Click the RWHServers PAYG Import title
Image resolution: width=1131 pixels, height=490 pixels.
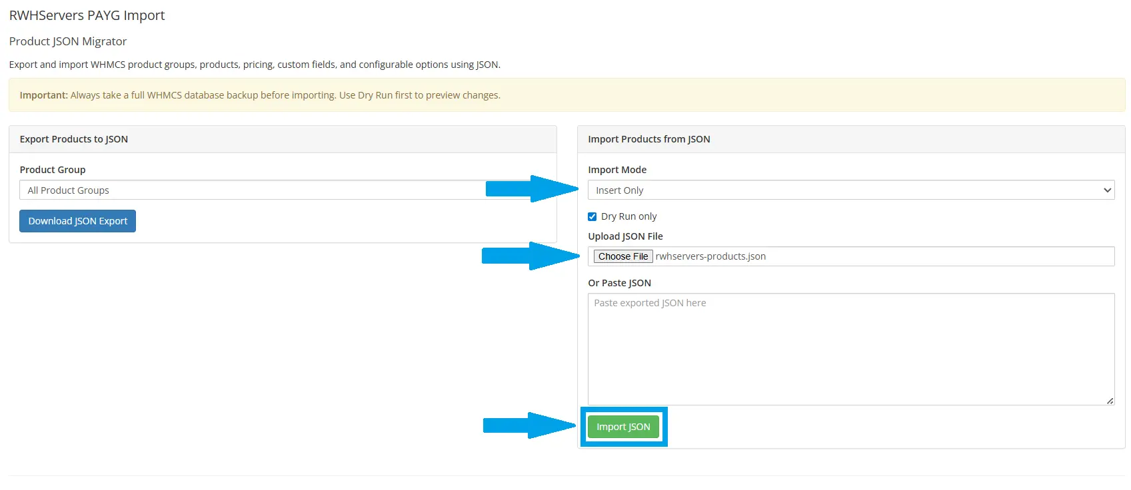(87, 15)
